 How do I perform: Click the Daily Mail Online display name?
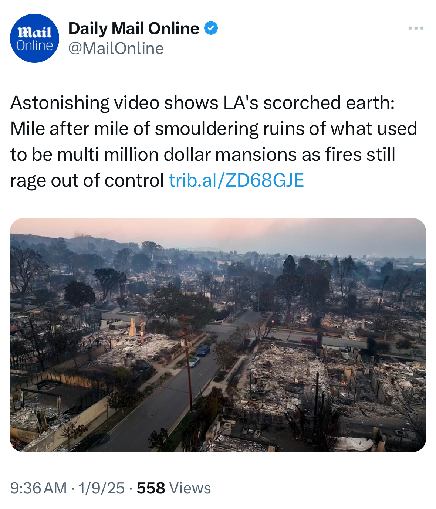tap(134, 28)
